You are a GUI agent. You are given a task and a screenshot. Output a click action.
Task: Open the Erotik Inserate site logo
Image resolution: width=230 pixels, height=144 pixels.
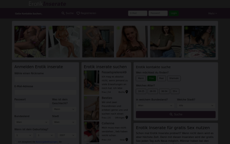[x=47, y=4]
